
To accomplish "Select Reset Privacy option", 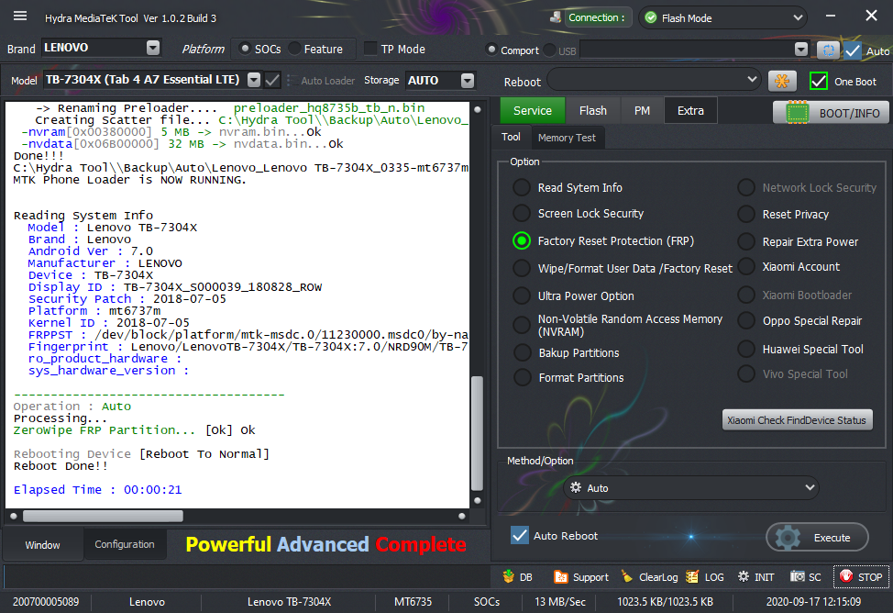I will (x=746, y=214).
